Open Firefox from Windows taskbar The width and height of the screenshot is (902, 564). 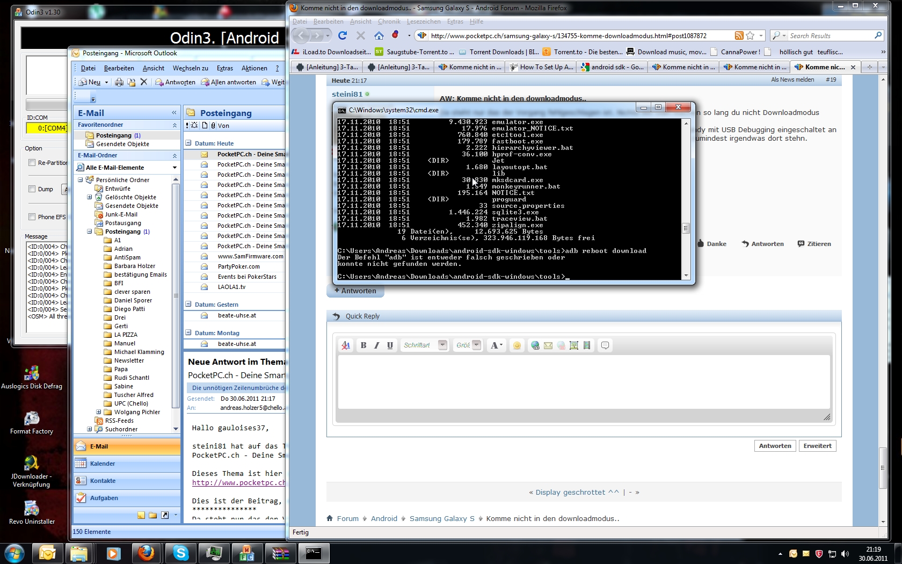point(146,553)
